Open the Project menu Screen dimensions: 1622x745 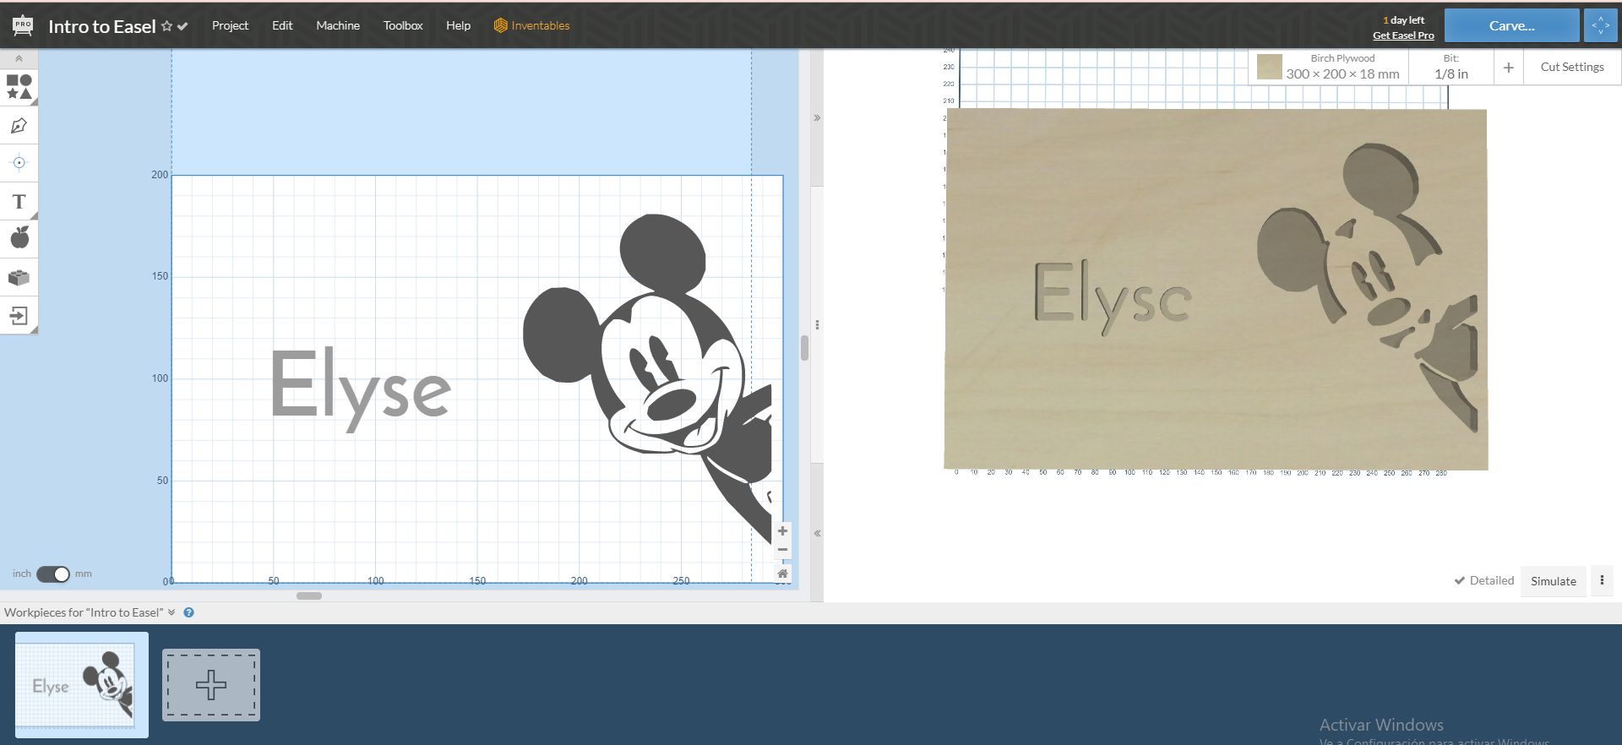click(230, 25)
